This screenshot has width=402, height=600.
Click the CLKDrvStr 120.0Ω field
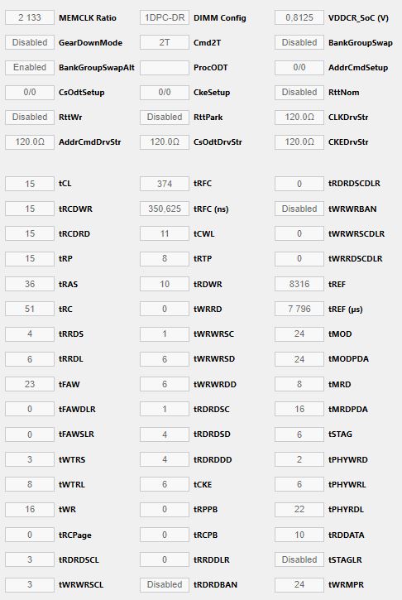click(299, 117)
